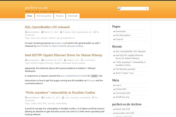
Task: Click the external link icon after prepan.org
Action: click(66, 43)
